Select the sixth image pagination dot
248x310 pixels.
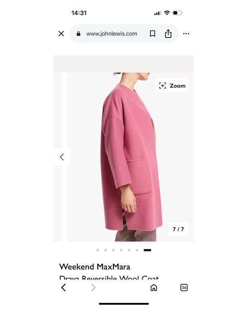pyautogui.click(x=137, y=250)
